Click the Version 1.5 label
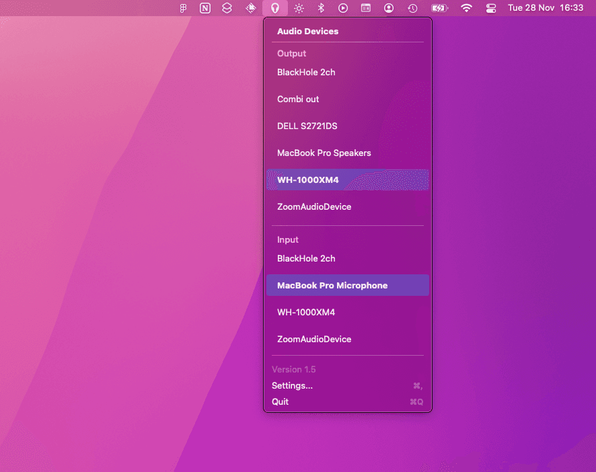Image resolution: width=596 pixels, height=472 pixels. (294, 369)
